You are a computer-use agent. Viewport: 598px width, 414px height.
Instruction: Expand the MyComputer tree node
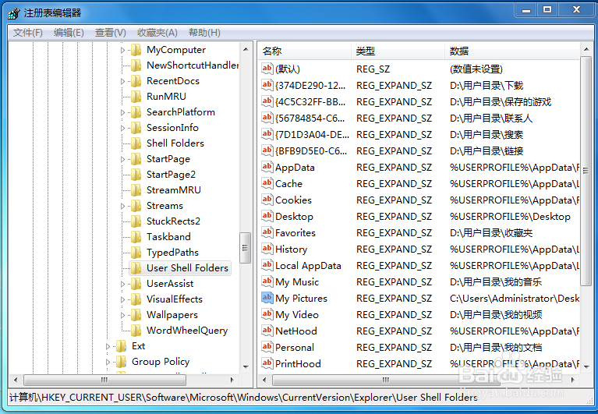click(x=122, y=50)
